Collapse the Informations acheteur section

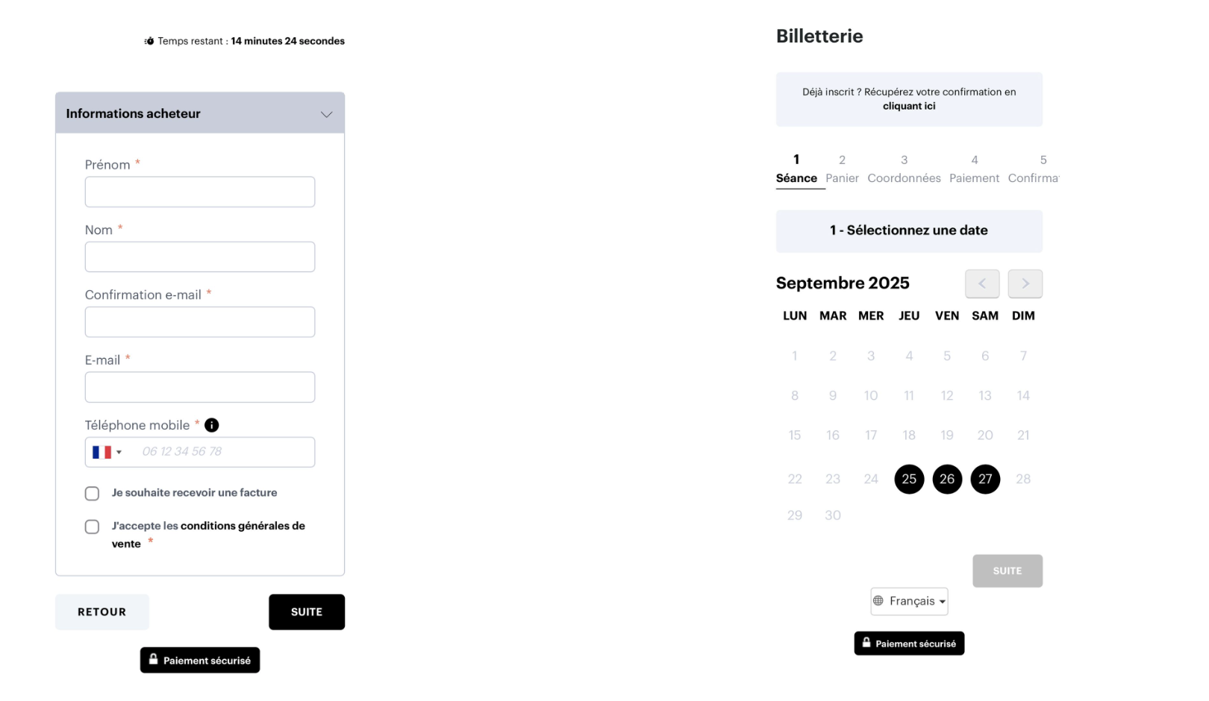[326, 114]
